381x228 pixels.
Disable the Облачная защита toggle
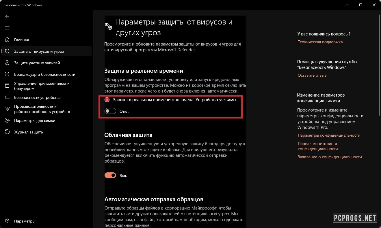[x=110, y=175]
